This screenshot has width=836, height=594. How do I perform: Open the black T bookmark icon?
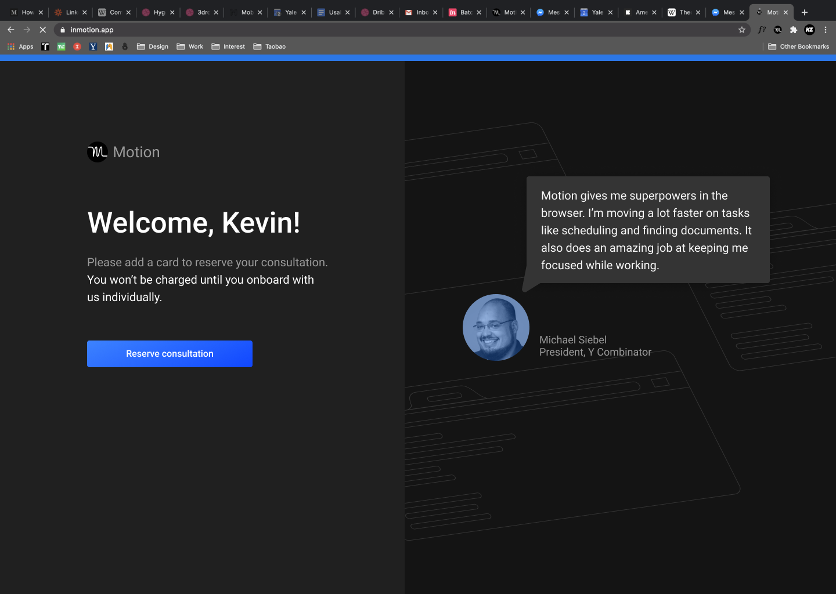[x=45, y=46]
